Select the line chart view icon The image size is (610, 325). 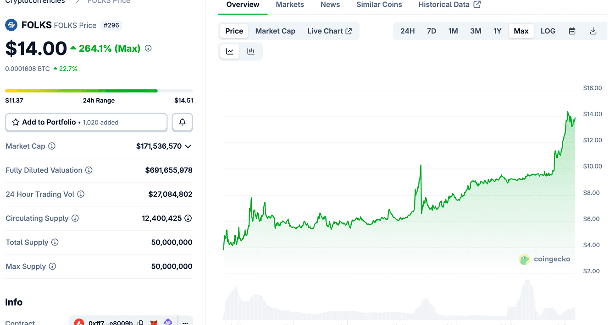tap(230, 51)
